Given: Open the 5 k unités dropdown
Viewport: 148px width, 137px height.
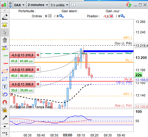Looking at the screenshot, I should coord(59,5).
